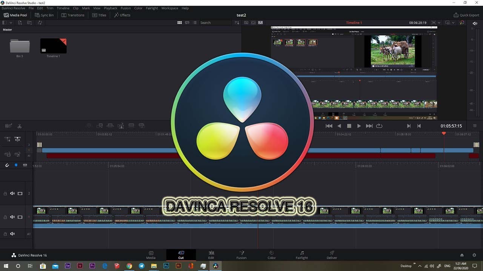This screenshot has width=483, height=271.
Task: Click the blue marker flag icon
Action: pos(16,165)
